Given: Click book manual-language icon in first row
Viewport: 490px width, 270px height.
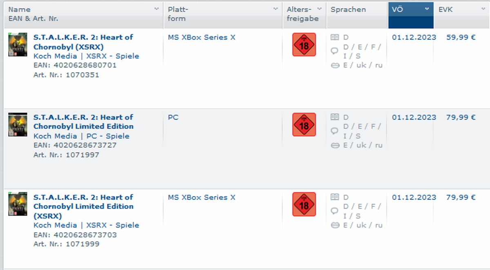Looking at the screenshot, I should pyautogui.click(x=335, y=37).
